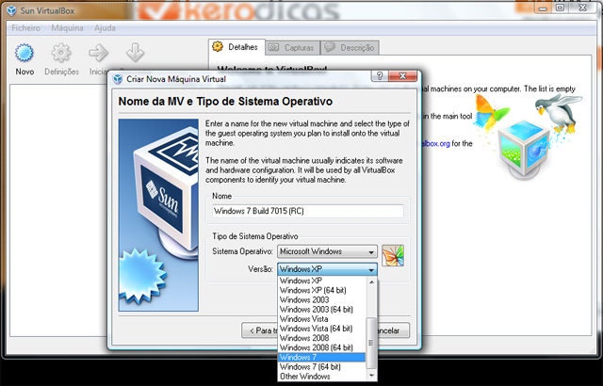Switch to the Detalhes tab

pos(236,47)
